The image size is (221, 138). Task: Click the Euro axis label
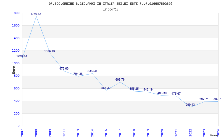tap(14, 70)
